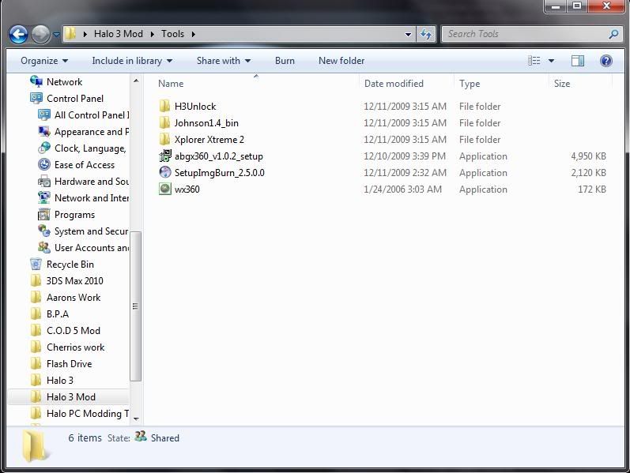Screen dimensions: 630x473
Task: Click User Accounts icon in sidebar
Action: coord(44,247)
